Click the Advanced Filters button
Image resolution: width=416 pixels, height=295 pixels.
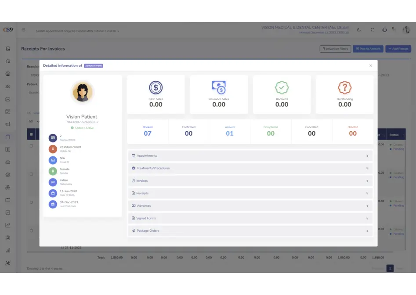(x=335, y=49)
